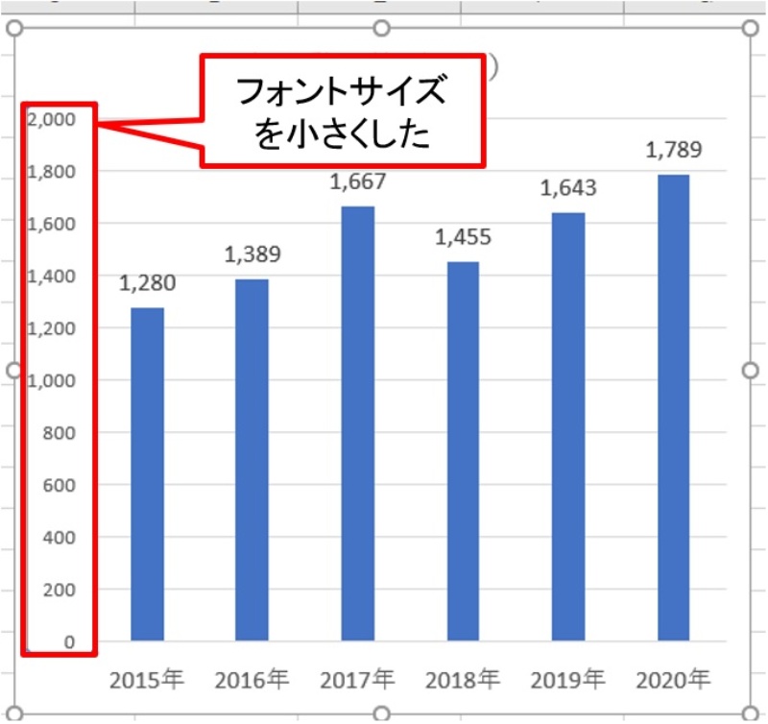Select the 2015年 column bar

[145, 480]
